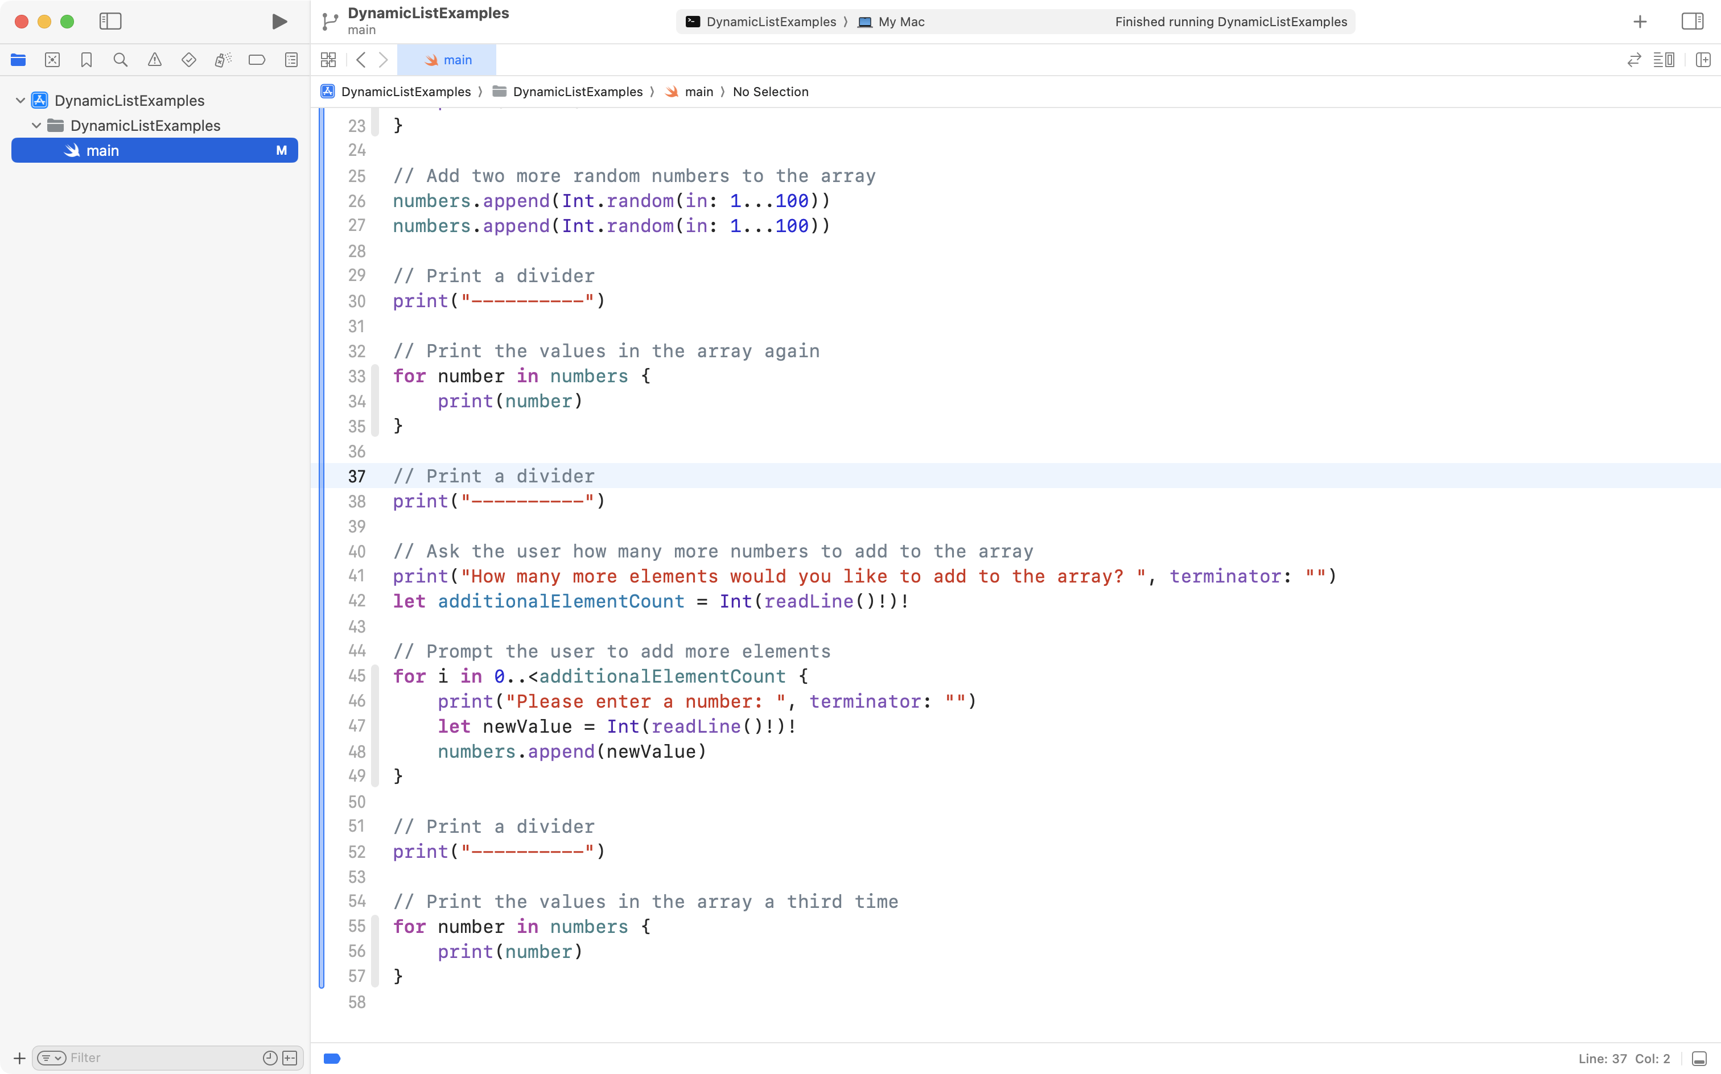Add a new editor split
Screen dimensions: 1721x1074
pos(1703,60)
